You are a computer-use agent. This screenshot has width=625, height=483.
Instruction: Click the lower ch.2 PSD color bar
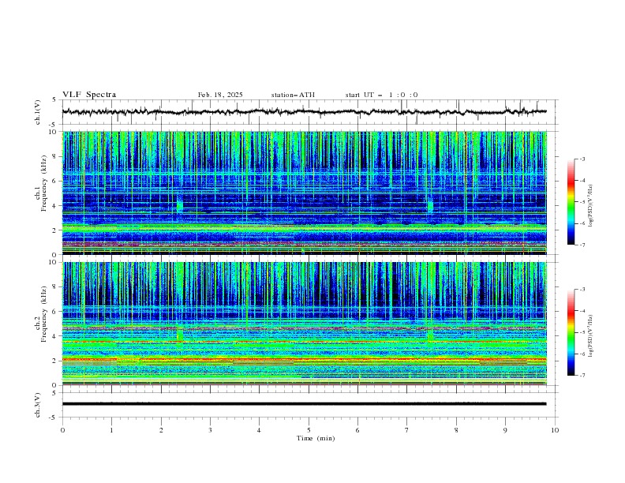pos(571,332)
